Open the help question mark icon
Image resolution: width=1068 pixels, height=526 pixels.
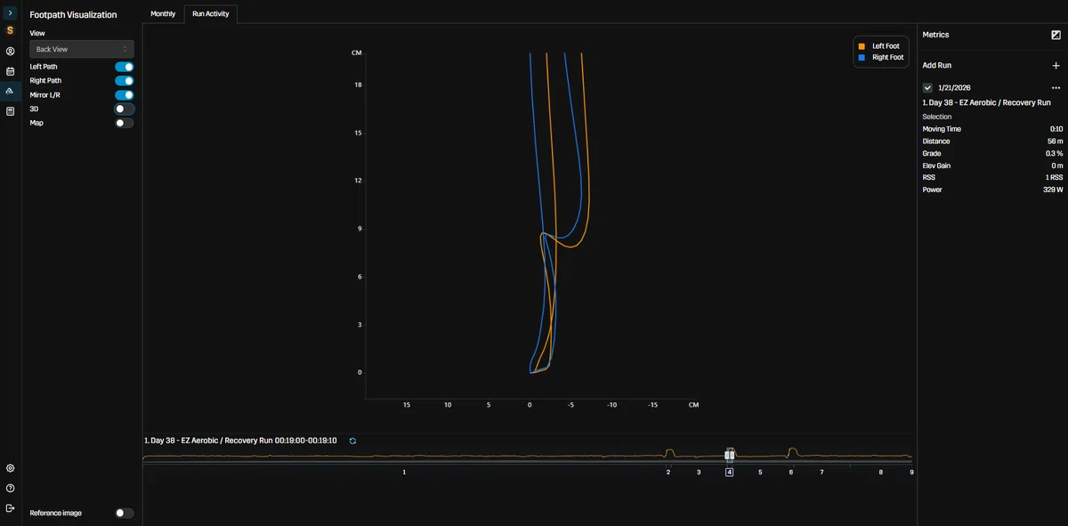pos(11,488)
